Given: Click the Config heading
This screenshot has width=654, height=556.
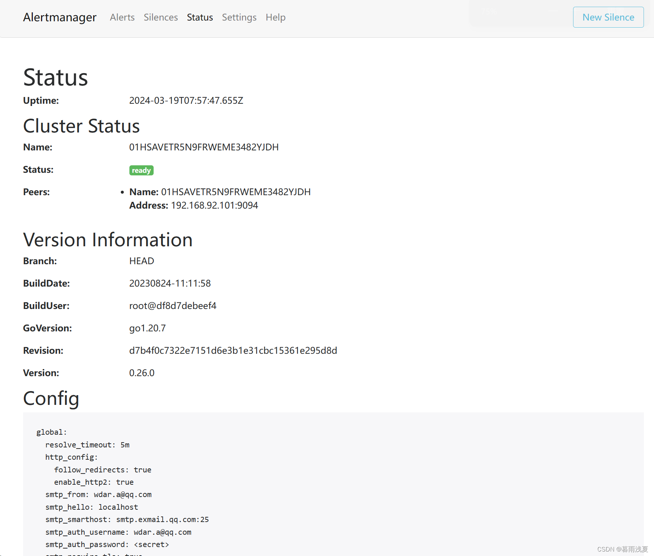Looking at the screenshot, I should pos(51,399).
